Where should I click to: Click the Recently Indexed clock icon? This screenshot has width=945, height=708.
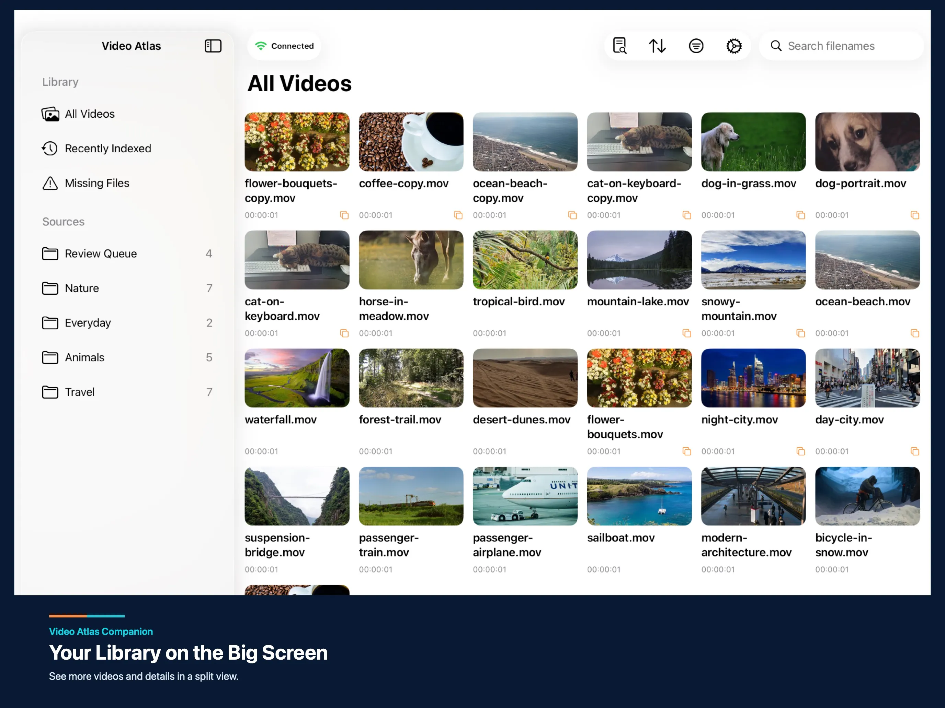[x=50, y=149]
